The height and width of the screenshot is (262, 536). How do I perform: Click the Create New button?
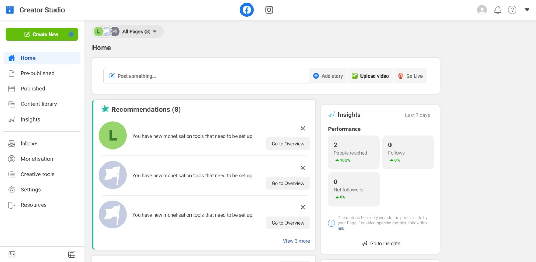point(42,34)
